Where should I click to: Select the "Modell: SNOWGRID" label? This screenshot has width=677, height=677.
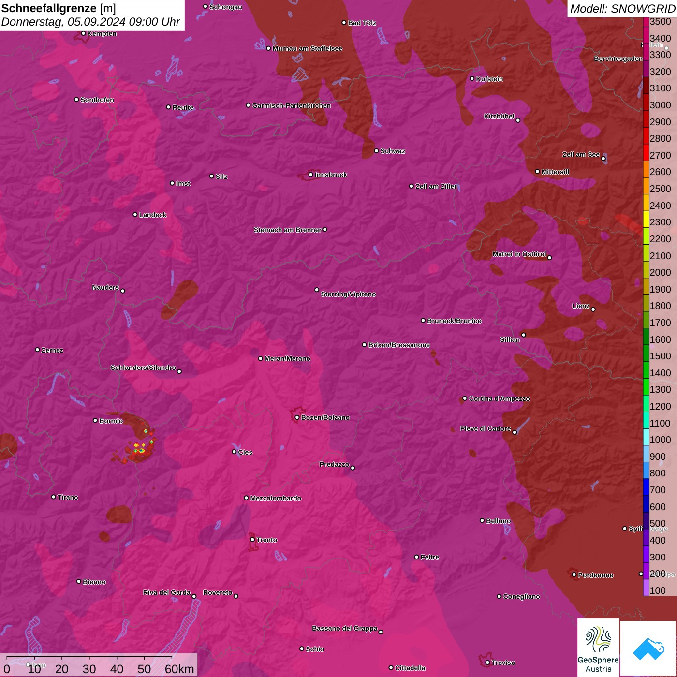tap(622, 8)
